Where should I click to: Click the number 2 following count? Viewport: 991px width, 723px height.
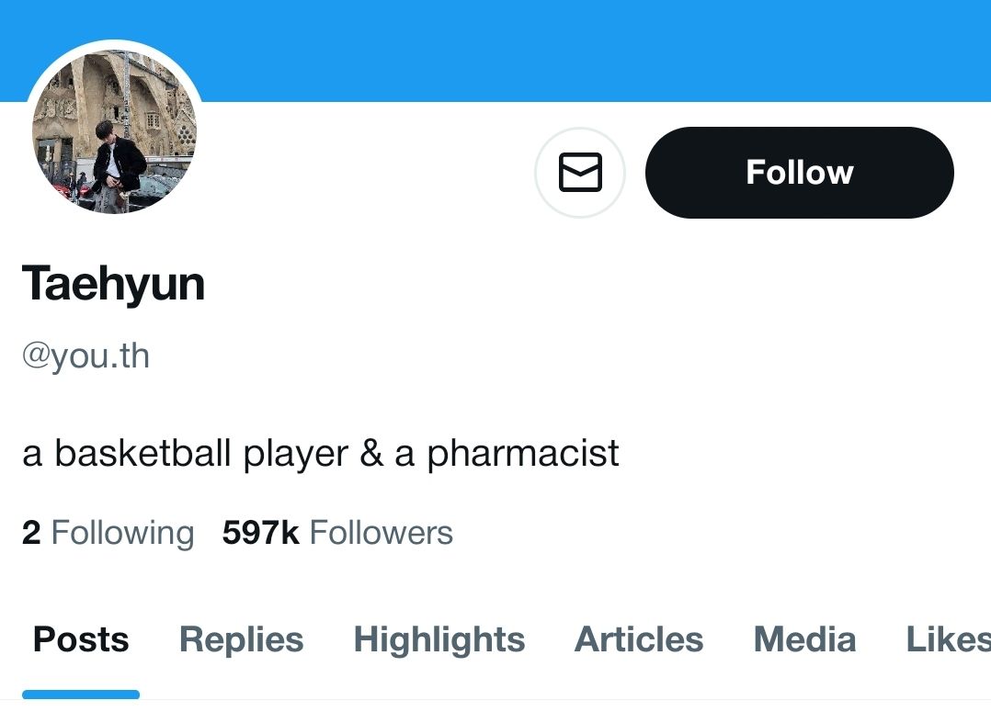pyautogui.click(x=31, y=533)
